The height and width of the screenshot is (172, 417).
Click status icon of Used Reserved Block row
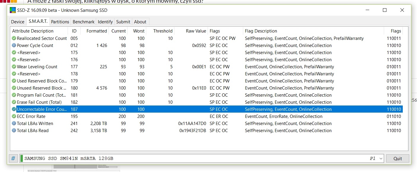tap(14, 81)
